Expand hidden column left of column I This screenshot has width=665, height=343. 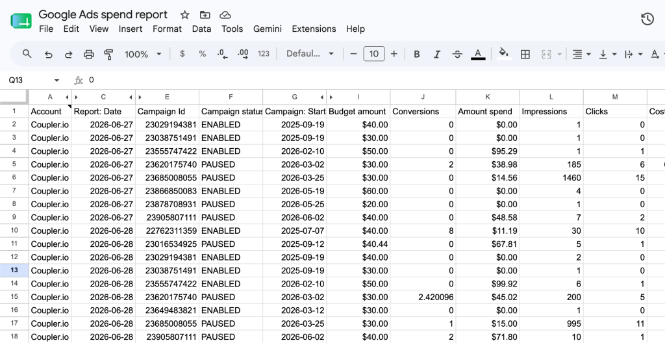[331, 97]
